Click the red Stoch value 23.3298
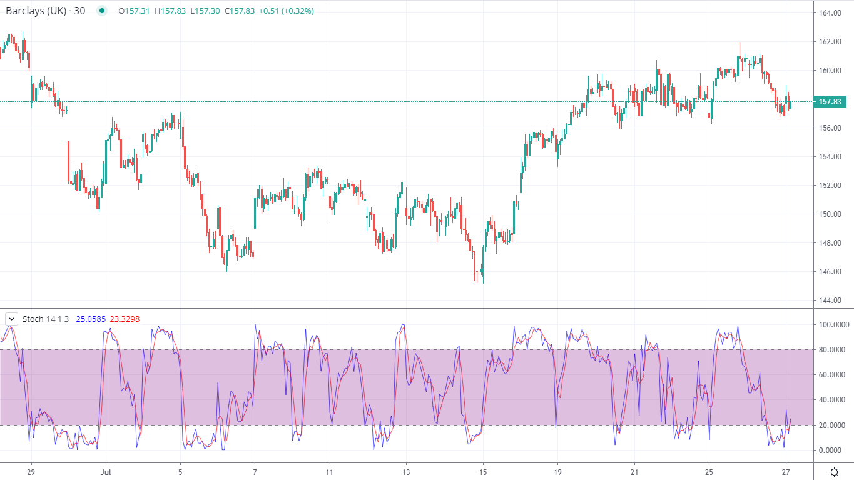This screenshot has height=480, width=854. tap(125, 319)
